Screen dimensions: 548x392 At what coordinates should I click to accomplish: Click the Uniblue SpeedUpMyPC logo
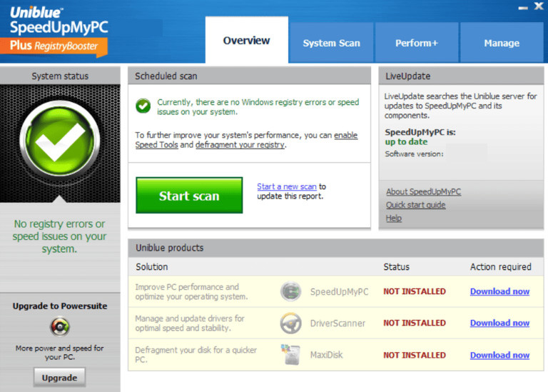(x=59, y=21)
